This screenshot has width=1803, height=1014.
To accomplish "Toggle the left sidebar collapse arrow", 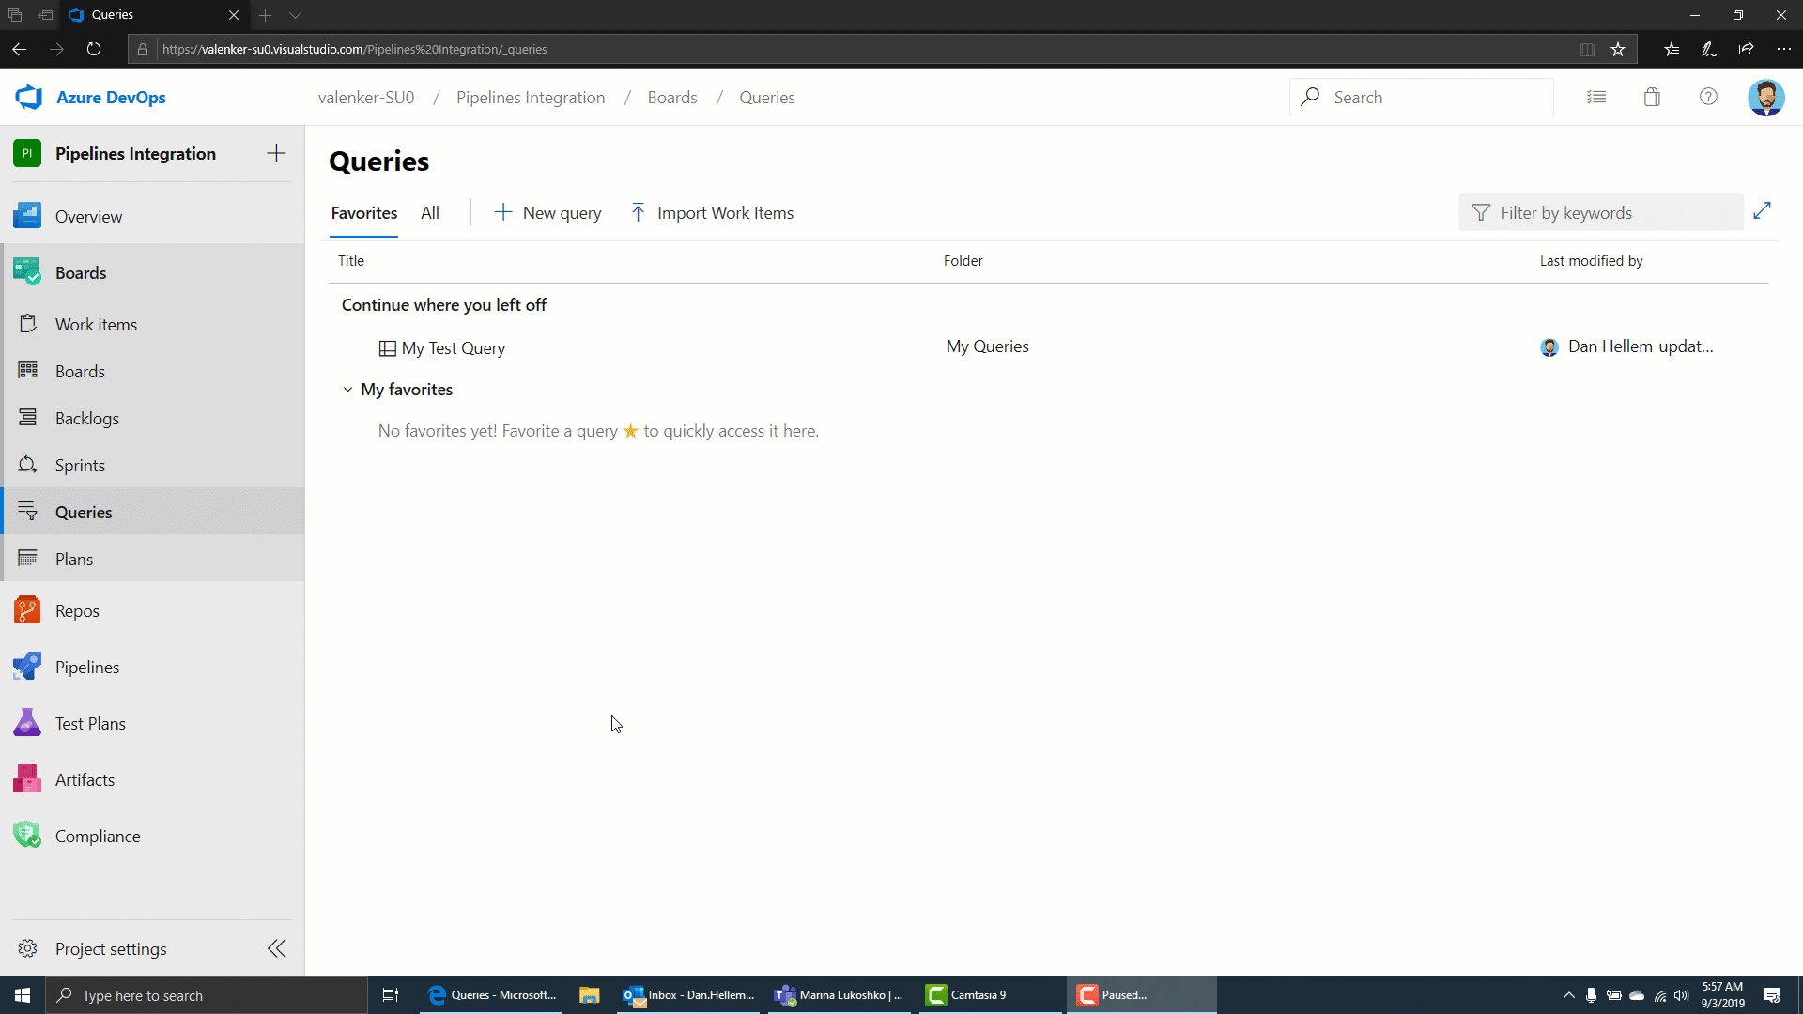I will (x=276, y=948).
